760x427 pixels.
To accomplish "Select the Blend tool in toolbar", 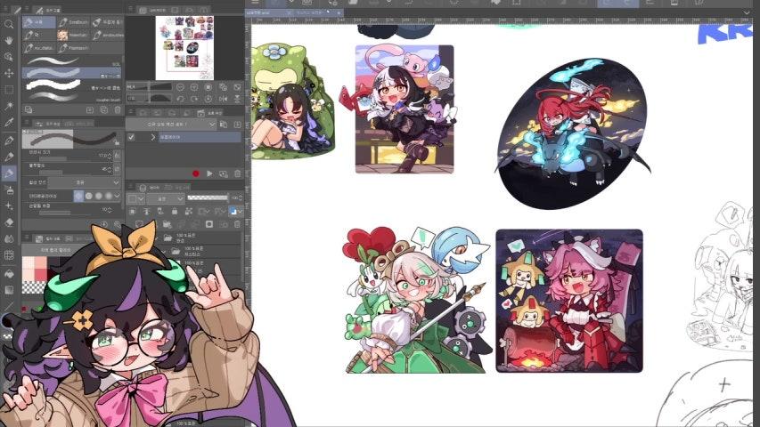I will coord(9,238).
